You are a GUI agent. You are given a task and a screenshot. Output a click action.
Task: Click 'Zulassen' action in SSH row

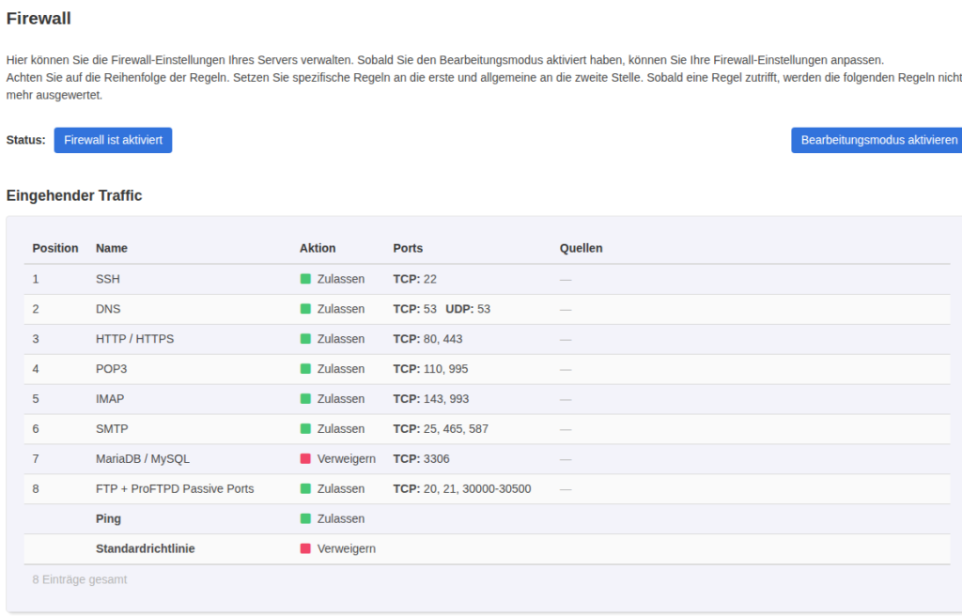341,279
